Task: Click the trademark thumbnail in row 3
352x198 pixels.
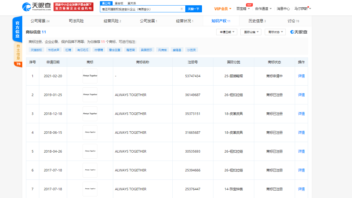Action: click(90, 114)
